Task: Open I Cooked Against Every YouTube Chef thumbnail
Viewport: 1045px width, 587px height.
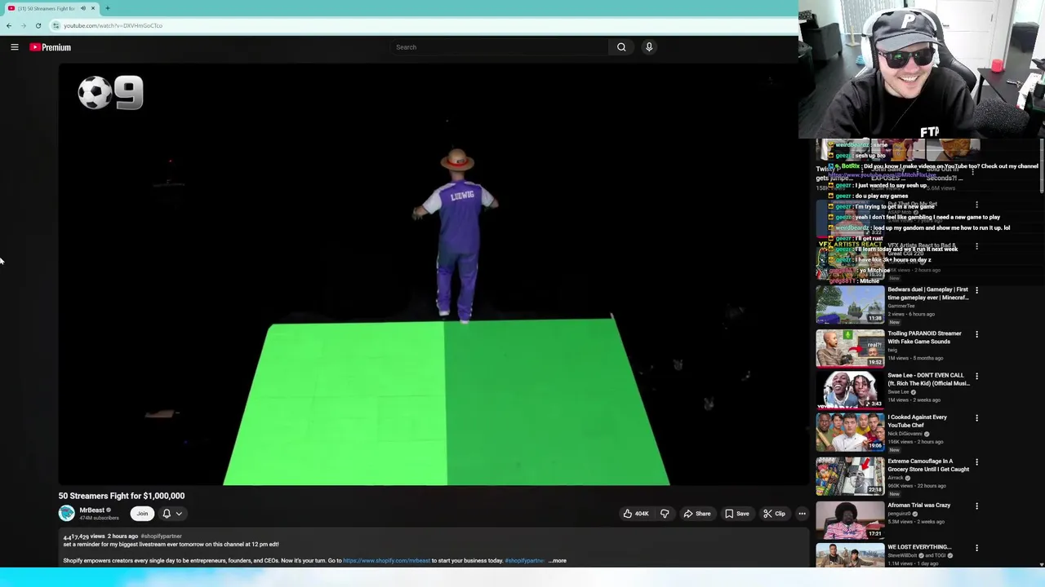Action: tap(850, 432)
